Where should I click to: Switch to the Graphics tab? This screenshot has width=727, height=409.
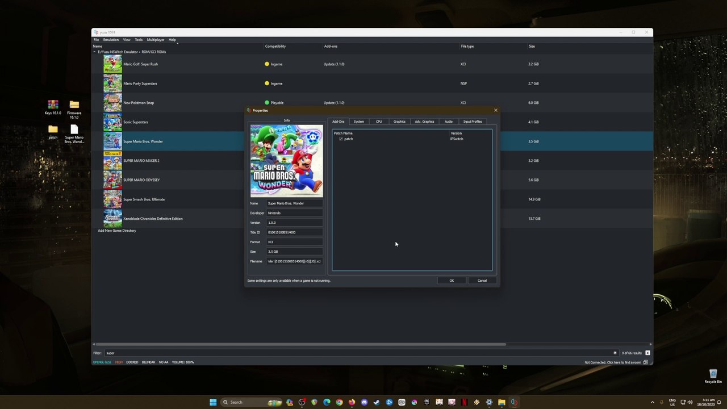click(x=399, y=122)
